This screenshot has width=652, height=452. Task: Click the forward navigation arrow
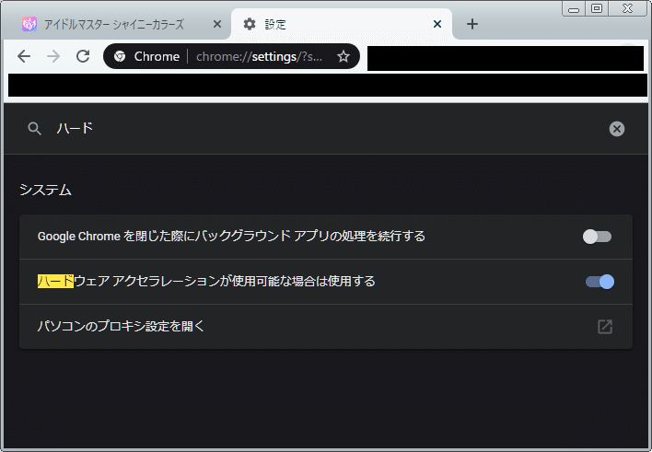(53, 56)
